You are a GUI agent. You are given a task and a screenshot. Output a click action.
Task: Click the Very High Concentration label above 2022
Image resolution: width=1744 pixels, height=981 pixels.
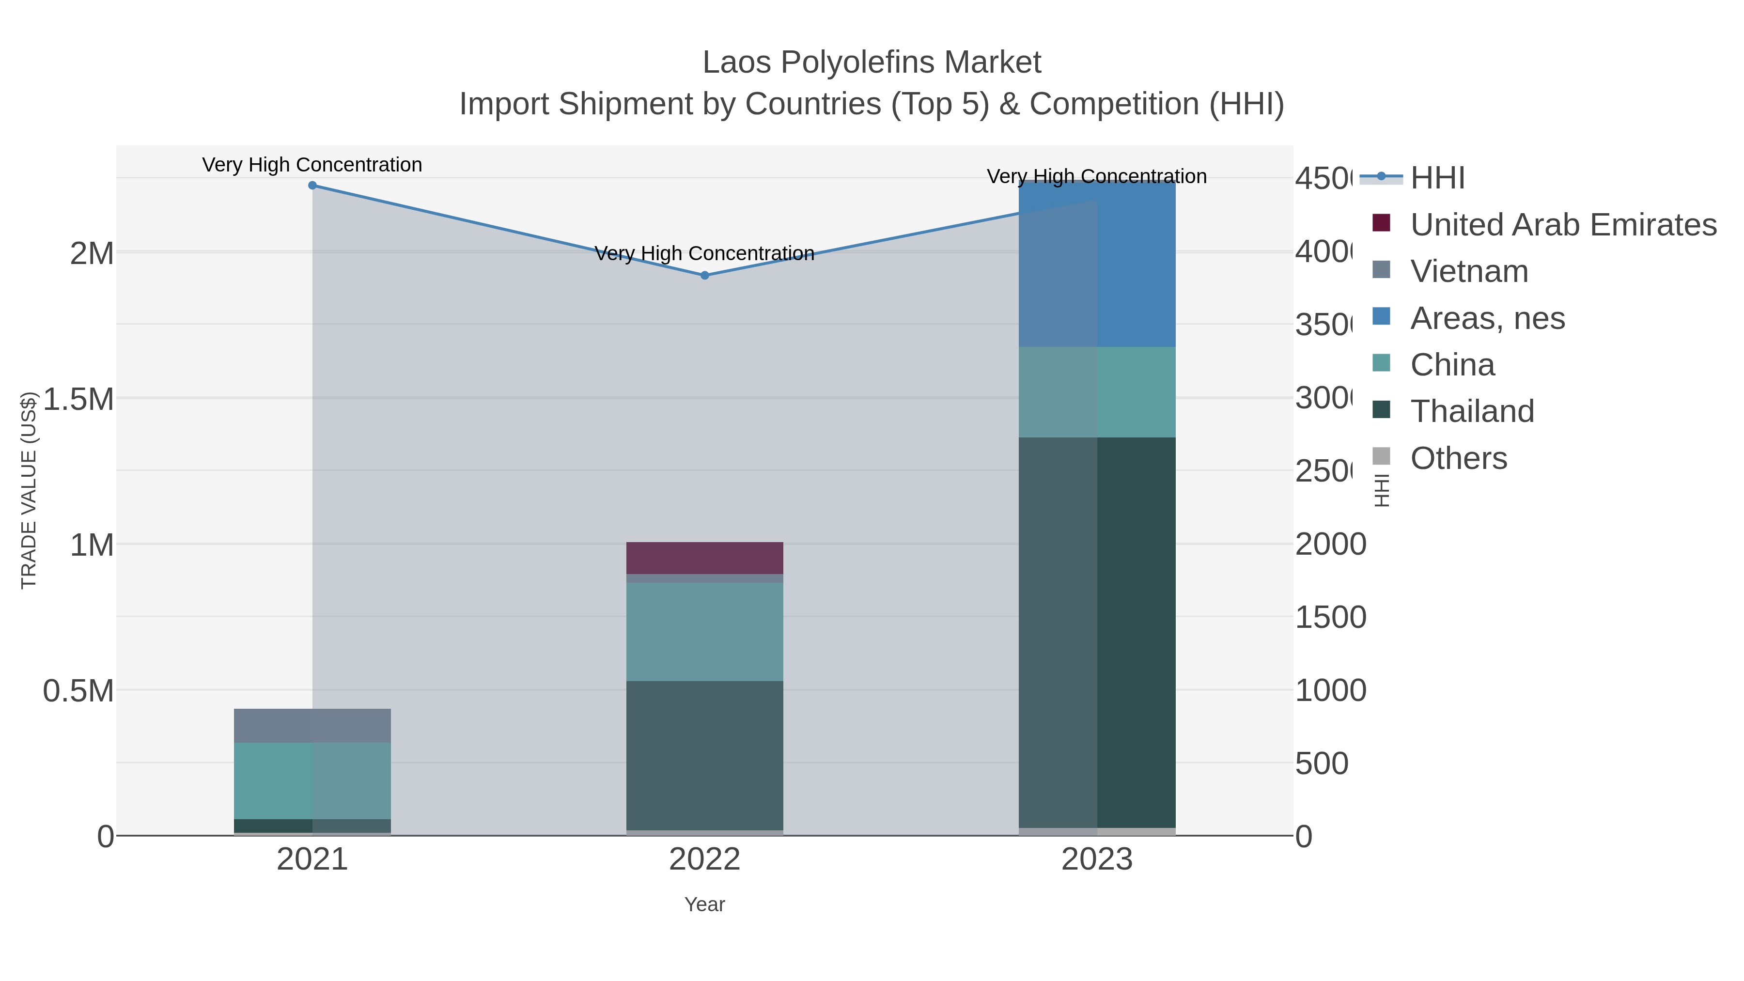[x=705, y=253]
